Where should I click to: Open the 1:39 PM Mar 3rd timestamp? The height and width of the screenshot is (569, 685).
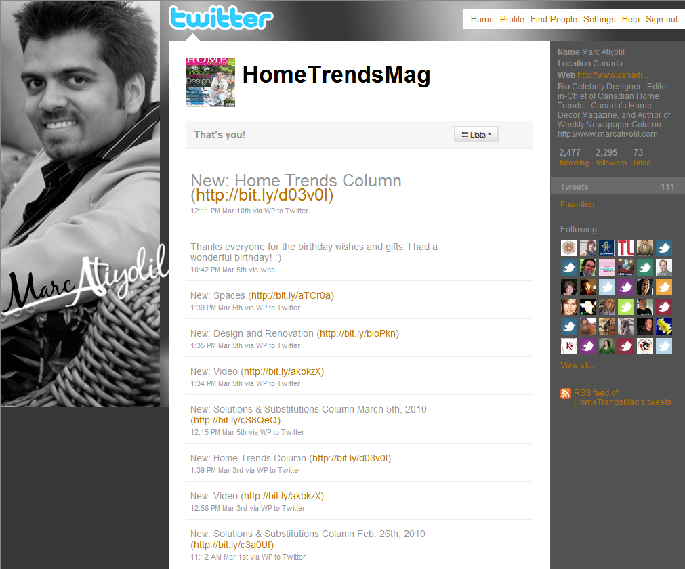point(217,470)
